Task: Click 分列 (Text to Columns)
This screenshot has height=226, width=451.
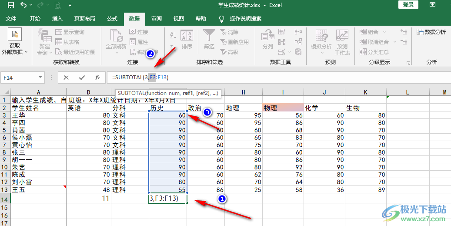Action: (268, 40)
